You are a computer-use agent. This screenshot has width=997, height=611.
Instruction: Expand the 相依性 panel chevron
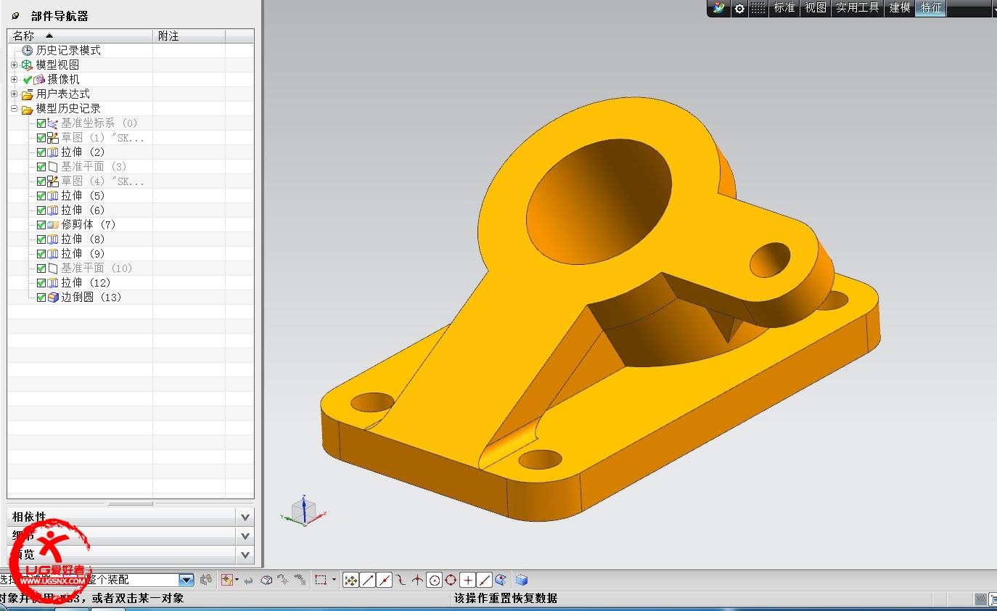(245, 517)
